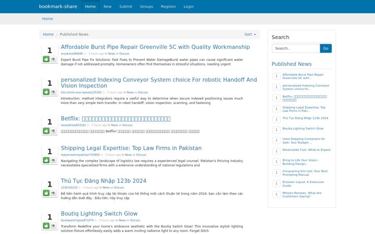
Task: Click Discuss under Indexing Conveyor post
Action: [x=143, y=93]
